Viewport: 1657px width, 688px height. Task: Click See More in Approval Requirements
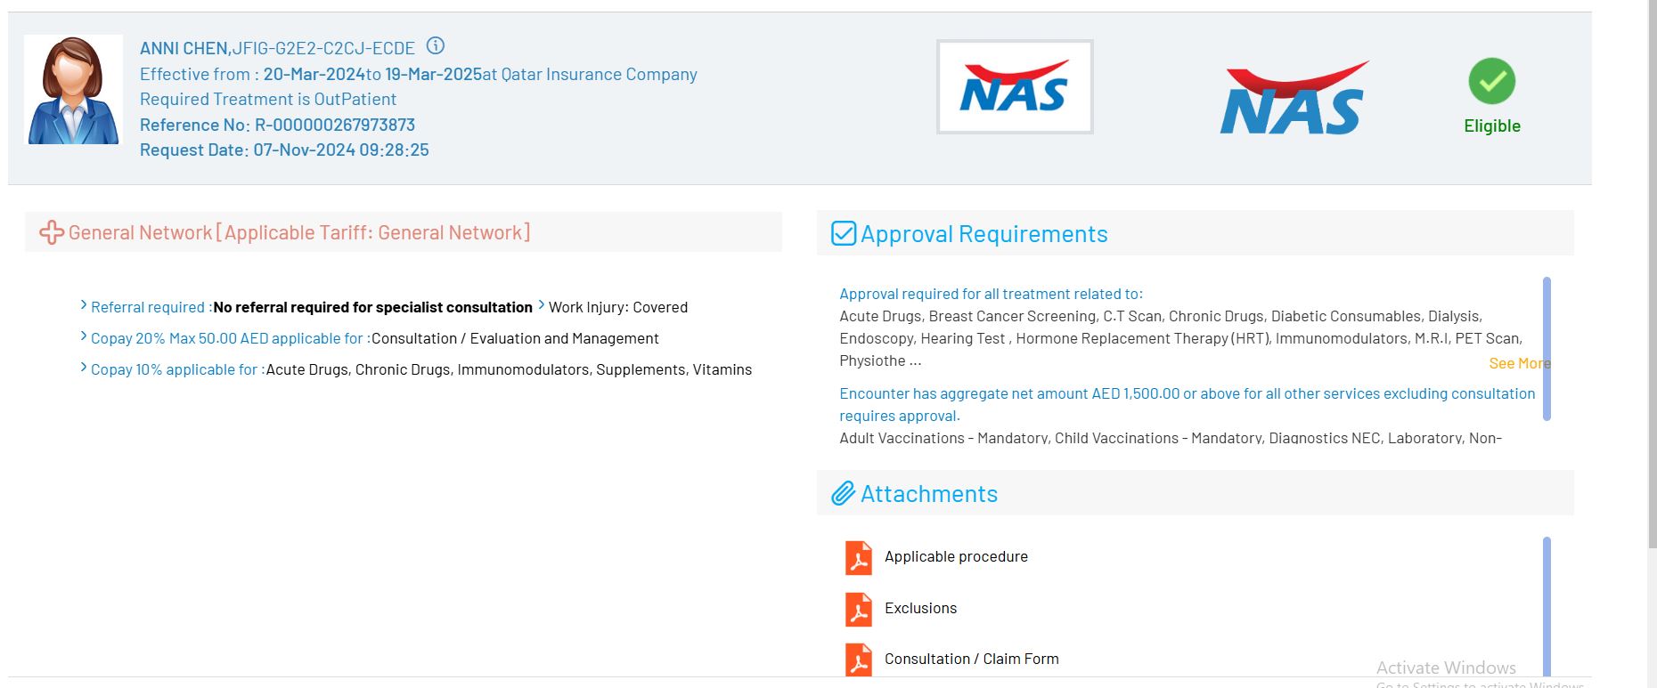(x=1518, y=363)
